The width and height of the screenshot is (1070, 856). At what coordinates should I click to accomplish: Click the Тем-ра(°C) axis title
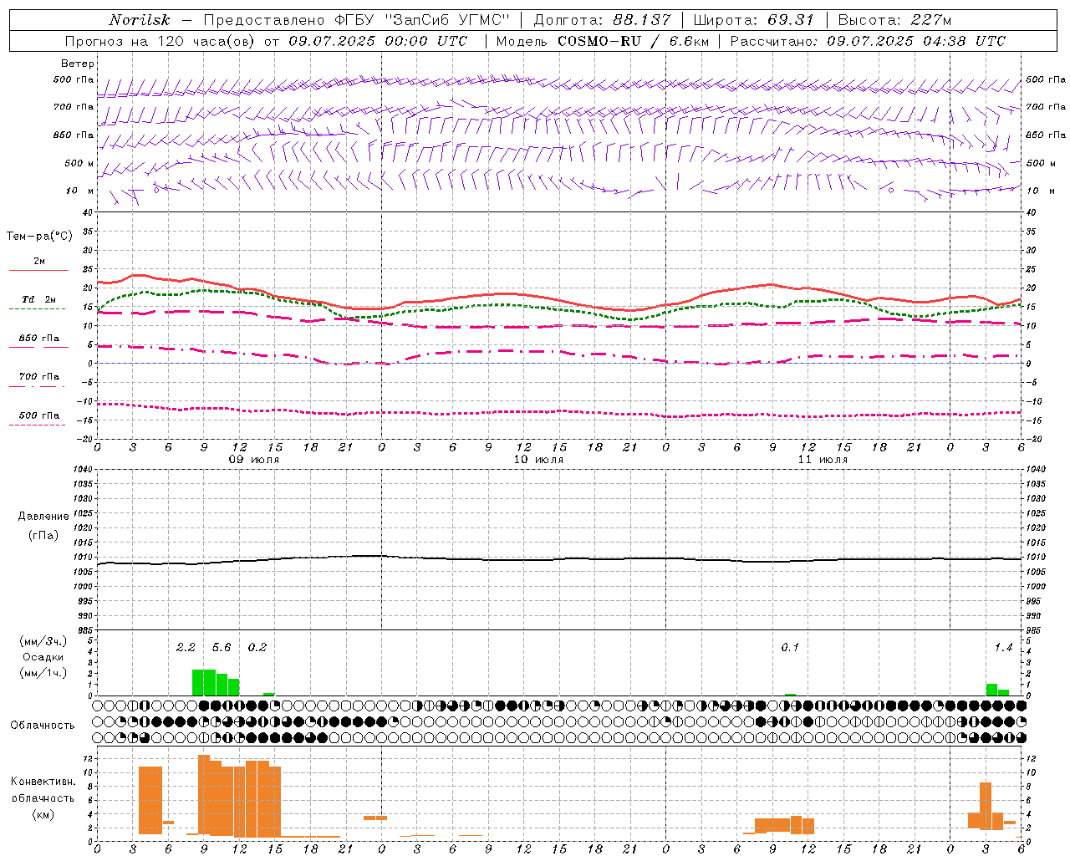(x=39, y=237)
